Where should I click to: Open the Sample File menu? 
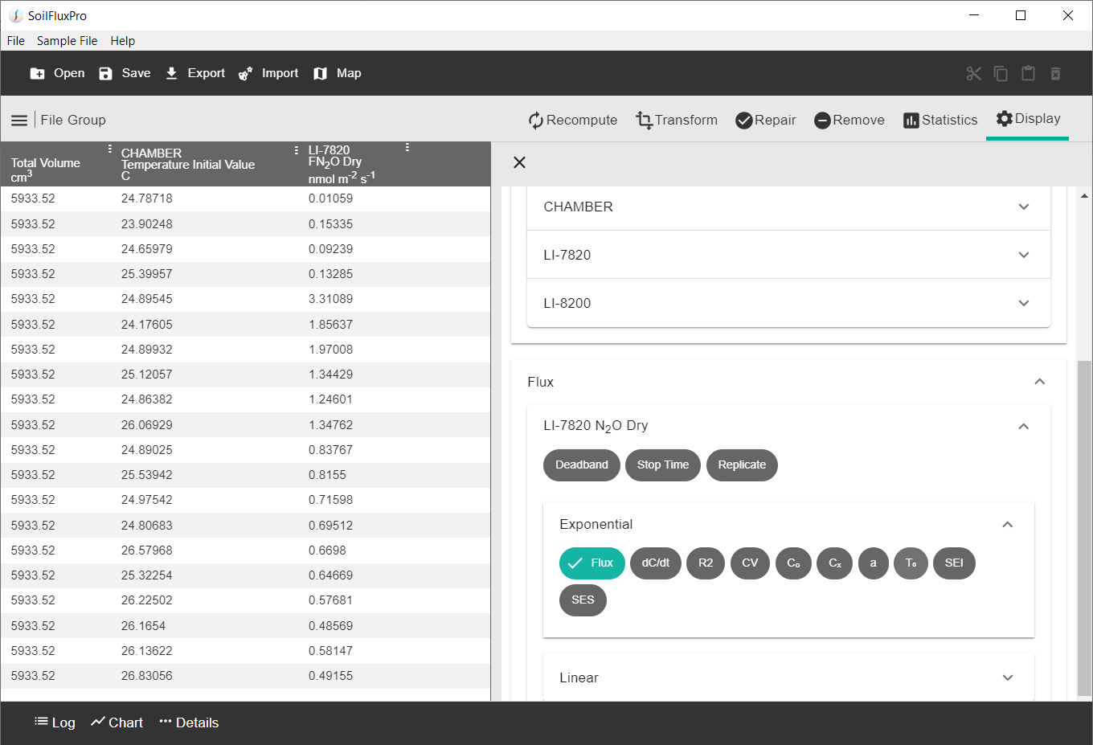tap(67, 40)
